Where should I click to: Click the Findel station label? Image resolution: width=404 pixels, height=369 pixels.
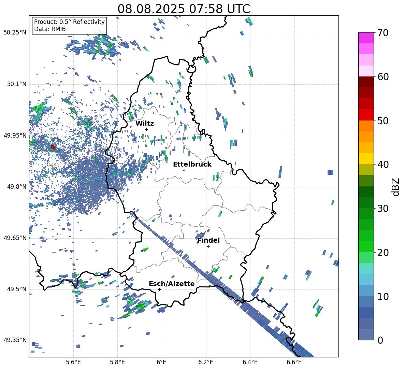click(208, 240)
